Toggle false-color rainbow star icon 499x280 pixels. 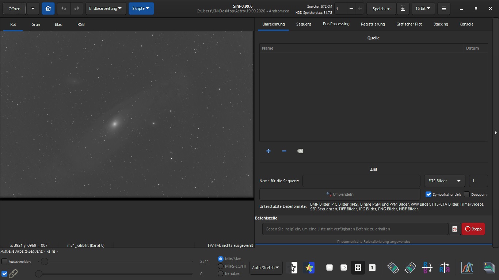tap(309, 268)
